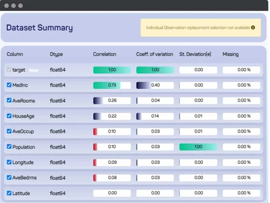Click the MedInc correlation bar 0.73
The width and height of the screenshot is (270, 203).
coord(112,85)
